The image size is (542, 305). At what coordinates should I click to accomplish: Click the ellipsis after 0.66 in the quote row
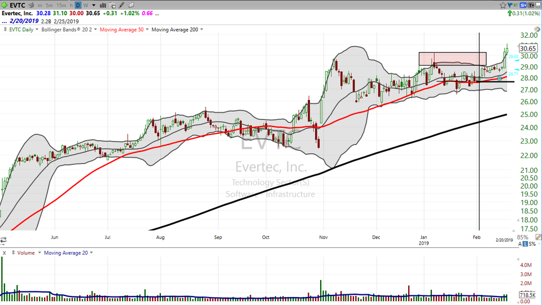(157, 14)
